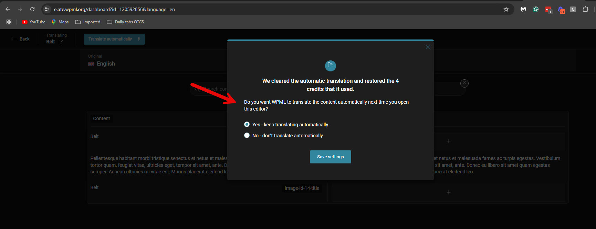The image size is (596, 229).
Task: Bookmark this page with the star icon
Action: pos(506,9)
